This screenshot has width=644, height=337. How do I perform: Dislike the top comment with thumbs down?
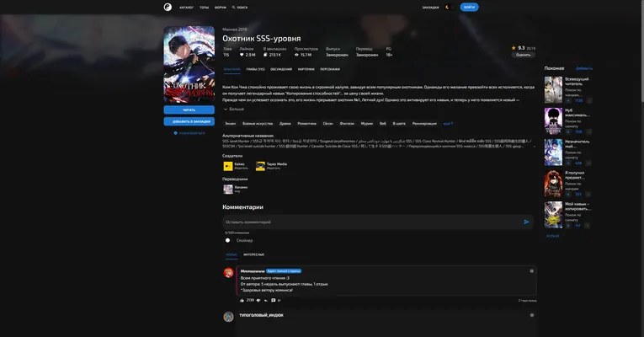(258, 301)
